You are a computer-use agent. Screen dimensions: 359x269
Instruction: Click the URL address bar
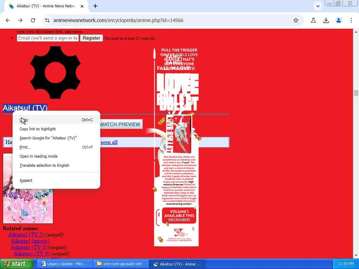tap(169, 20)
